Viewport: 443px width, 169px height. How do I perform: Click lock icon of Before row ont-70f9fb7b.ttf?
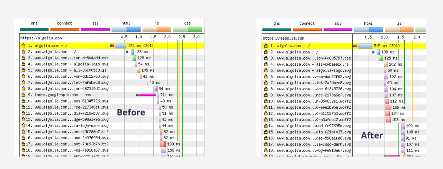23,144
